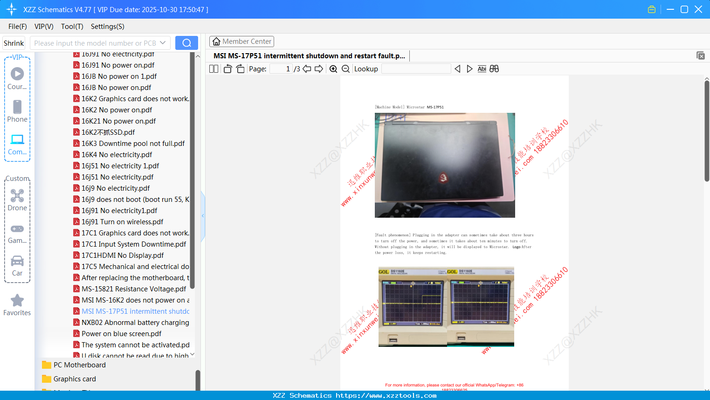Select MSI MS-17P51 intermittent shutdown file
Image resolution: width=710 pixels, height=400 pixels.
[x=131, y=311]
